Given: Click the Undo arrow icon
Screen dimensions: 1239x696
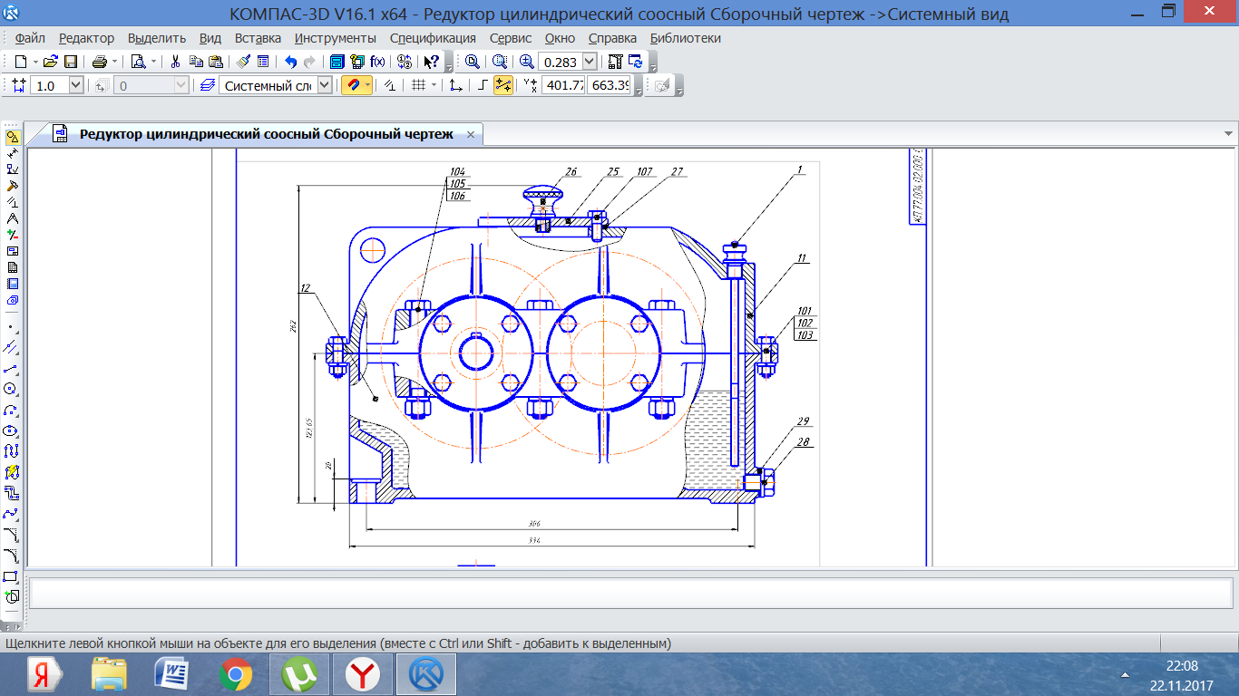Looking at the screenshot, I should click(290, 62).
